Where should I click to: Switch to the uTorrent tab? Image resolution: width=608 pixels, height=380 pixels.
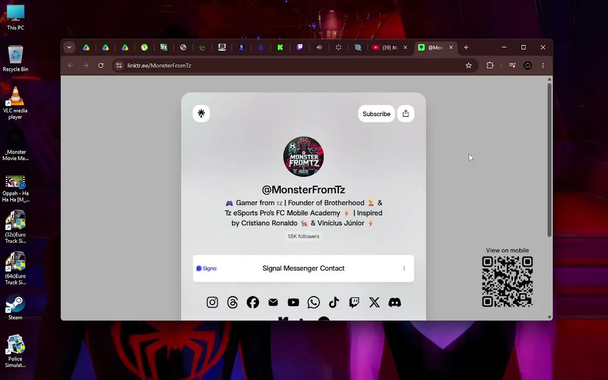(x=144, y=47)
